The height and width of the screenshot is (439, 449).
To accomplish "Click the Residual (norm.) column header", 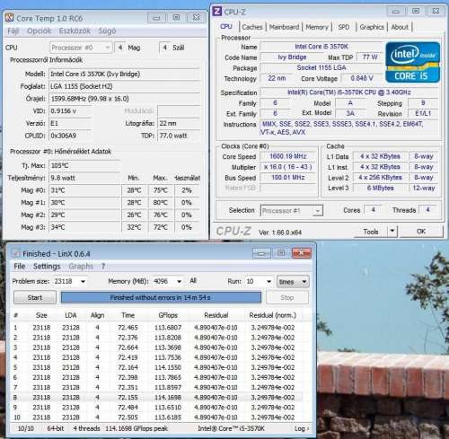I will [272, 315].
